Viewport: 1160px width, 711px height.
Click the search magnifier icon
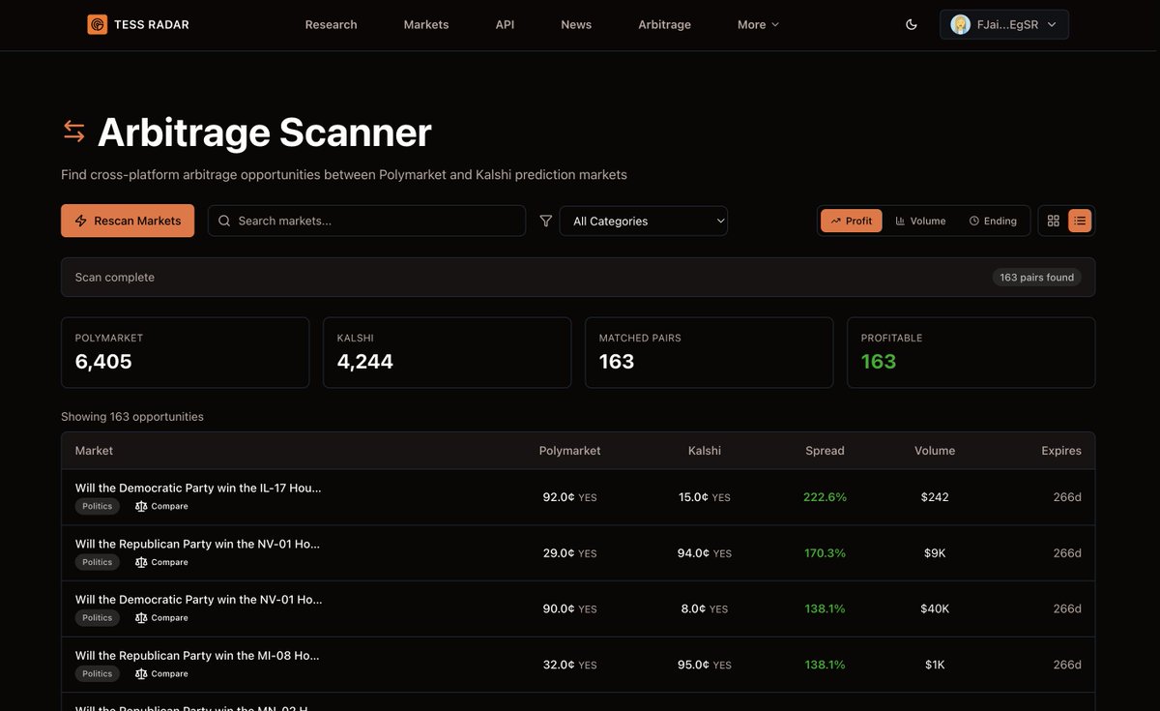[224, 221]
